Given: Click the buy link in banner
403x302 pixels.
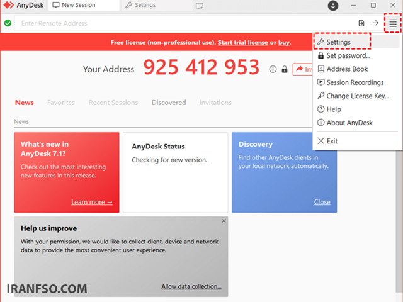Looking at the screenshot, I should 284,42.
